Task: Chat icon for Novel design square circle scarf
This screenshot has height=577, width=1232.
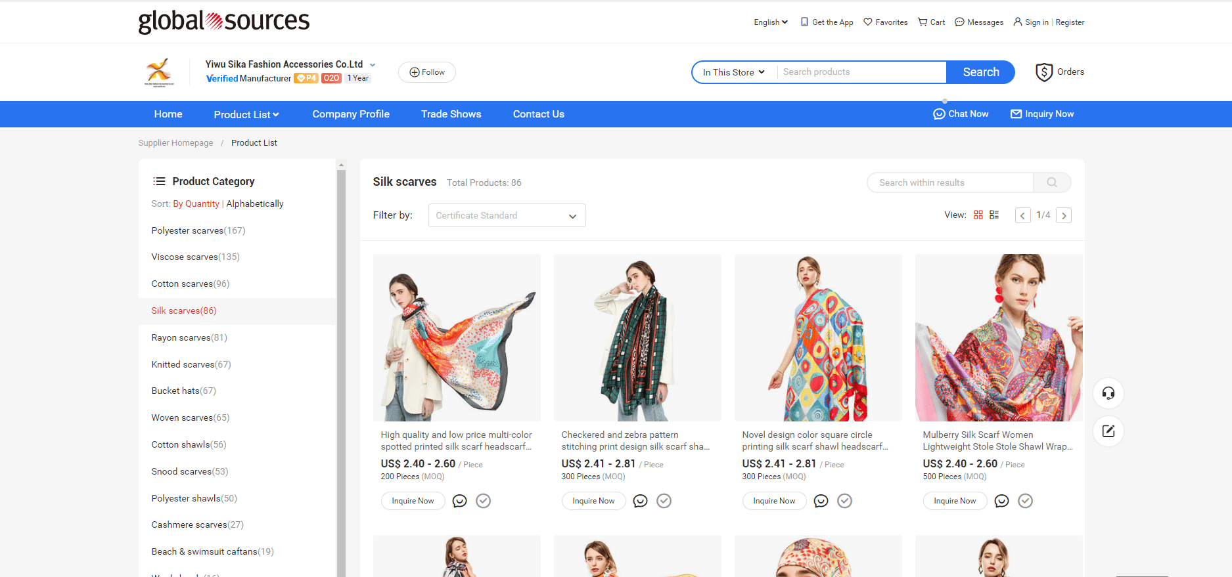Action: coord(821,501)
